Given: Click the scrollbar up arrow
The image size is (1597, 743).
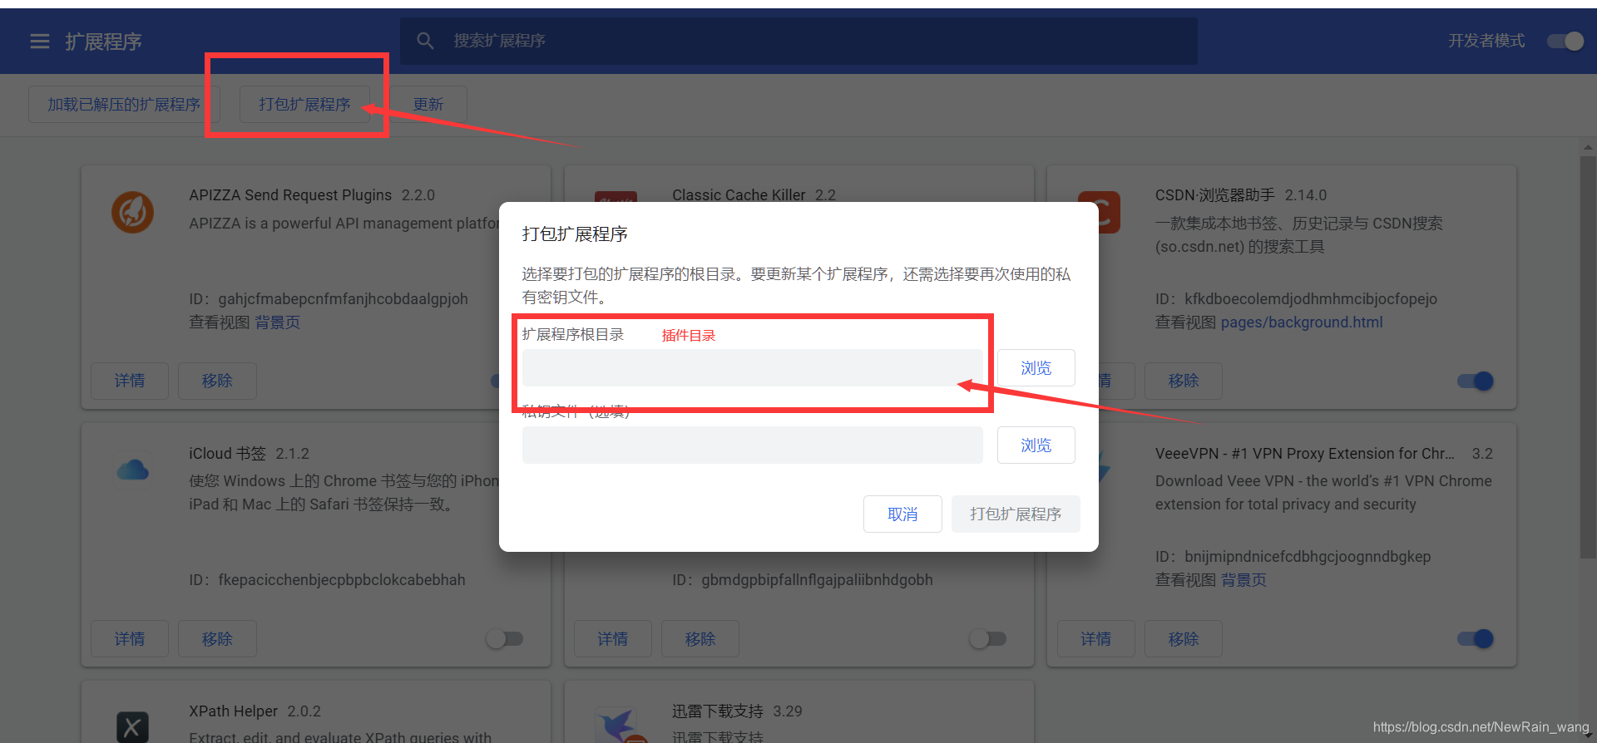Looking at the screenshot, I should point(1588,147).
